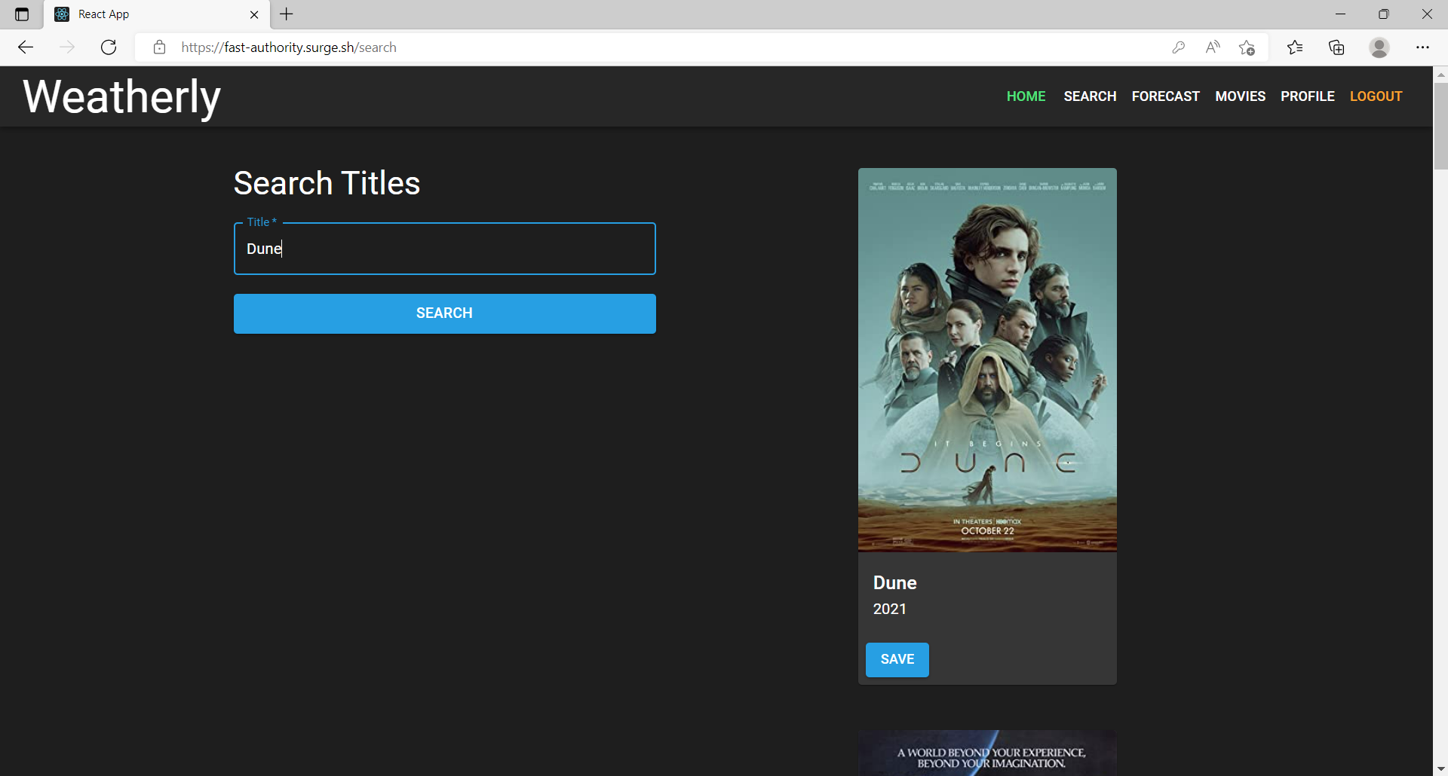Open a new tab with plus icon
1448x776 pixels.
287,14
